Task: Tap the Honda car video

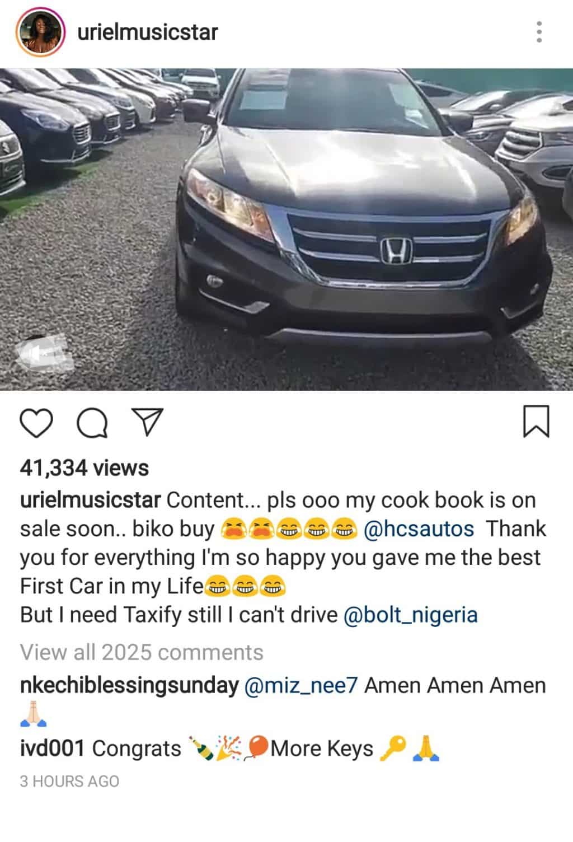Action: (x=286, y=229)
